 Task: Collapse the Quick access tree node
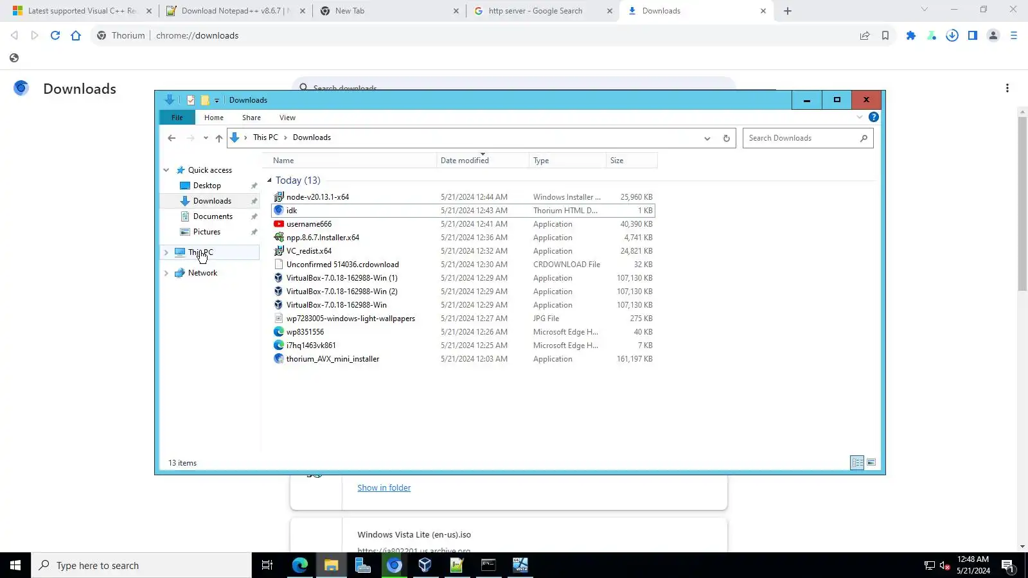click(166, 170)
